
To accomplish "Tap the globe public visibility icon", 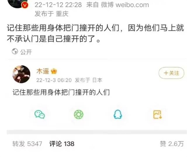I will coord(15,52).
